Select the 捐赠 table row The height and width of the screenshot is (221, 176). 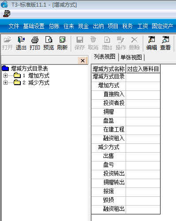click(x=126, y=112)
